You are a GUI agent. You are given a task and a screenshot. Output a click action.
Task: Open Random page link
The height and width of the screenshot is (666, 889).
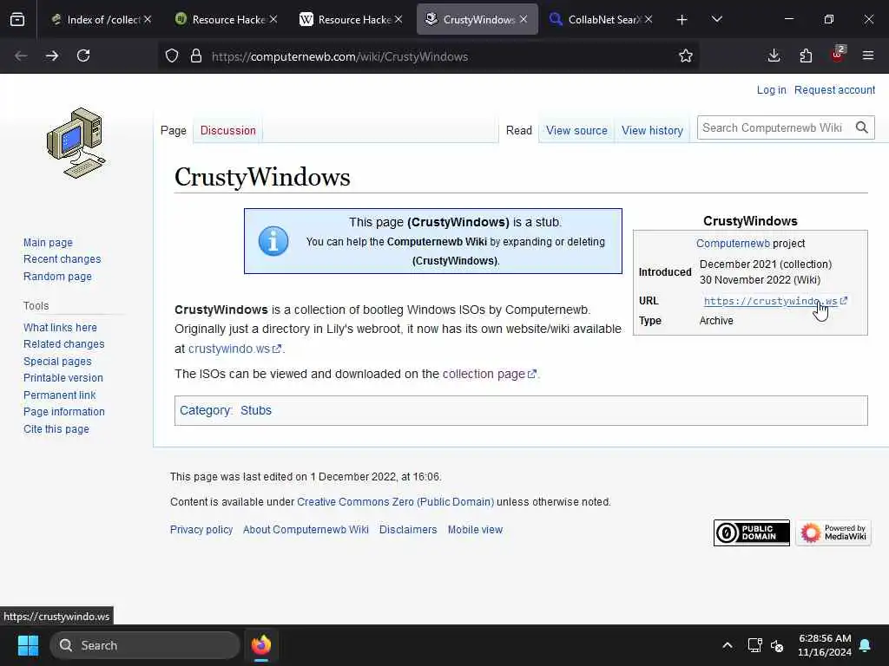pyautogui.click(x=57, y=277)
